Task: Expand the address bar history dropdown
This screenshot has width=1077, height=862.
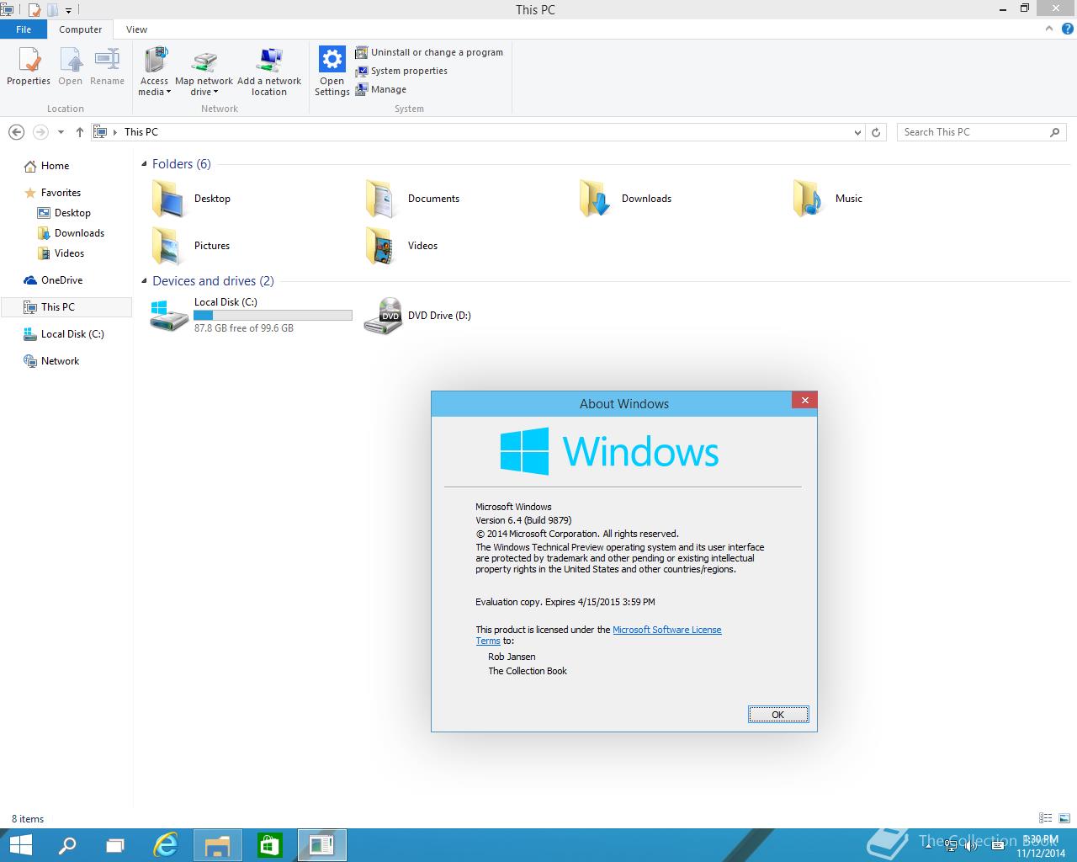Action: point(857,132)
